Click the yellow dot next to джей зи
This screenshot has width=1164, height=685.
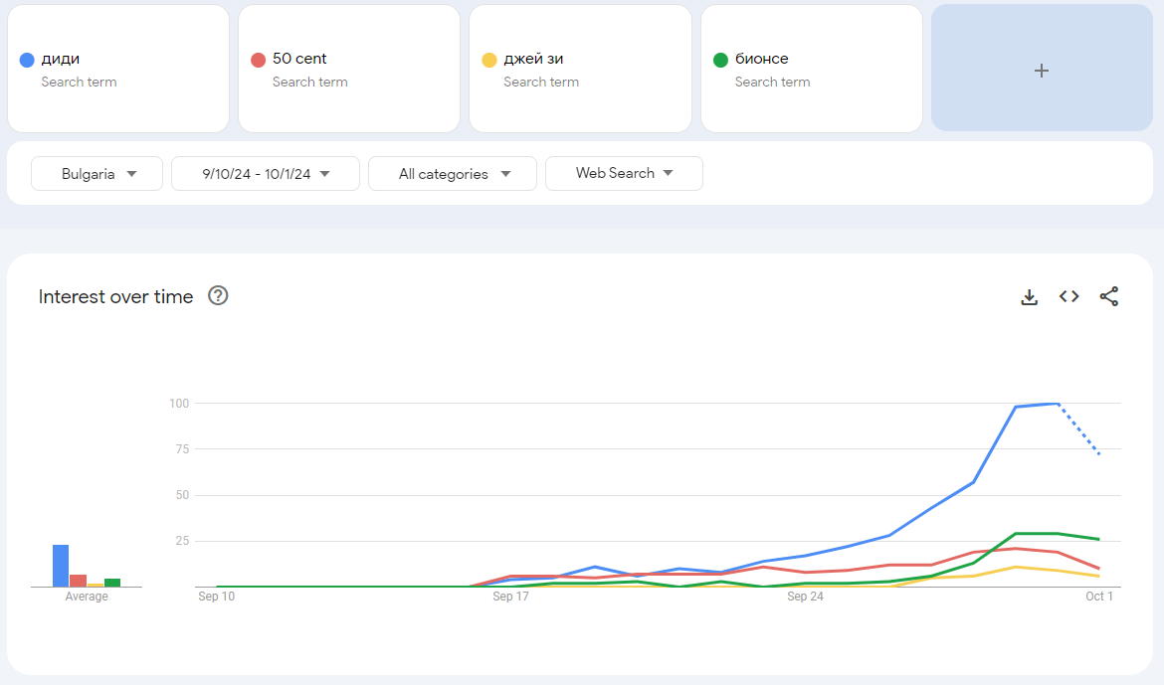click(x=488, y=59)
